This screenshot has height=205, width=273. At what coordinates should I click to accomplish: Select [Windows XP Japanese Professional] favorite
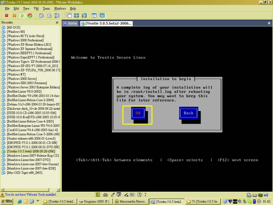pos(30,49)
